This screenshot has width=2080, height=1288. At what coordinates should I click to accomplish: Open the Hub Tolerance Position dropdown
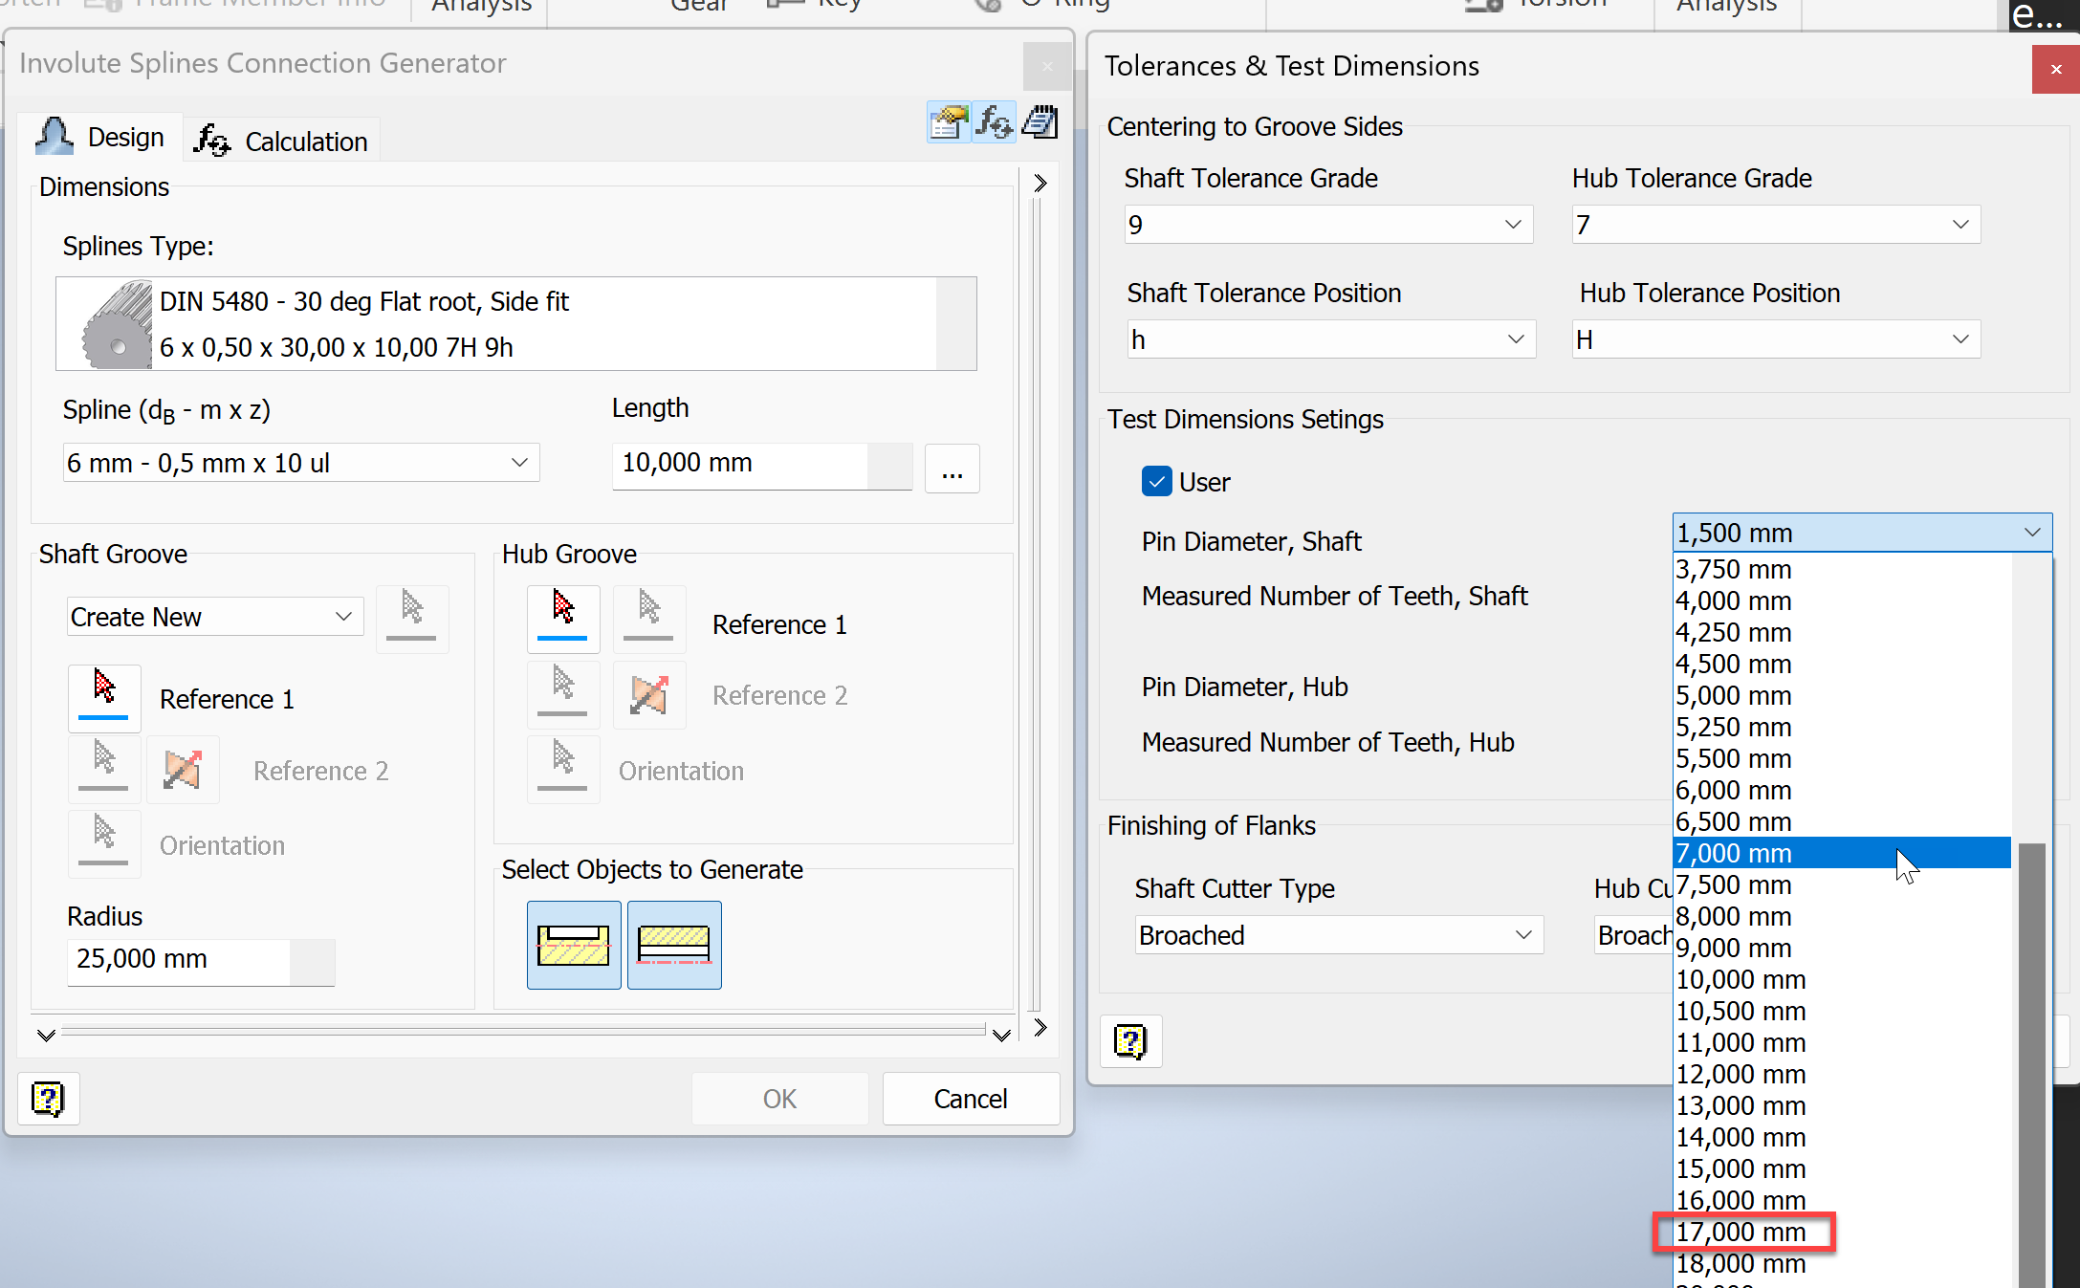(1960, 339)
